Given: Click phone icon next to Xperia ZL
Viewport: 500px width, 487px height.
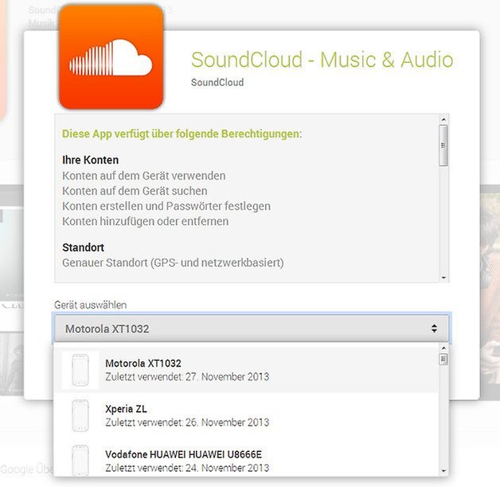Looking at the screenshot, I should [x=80, y=415].
